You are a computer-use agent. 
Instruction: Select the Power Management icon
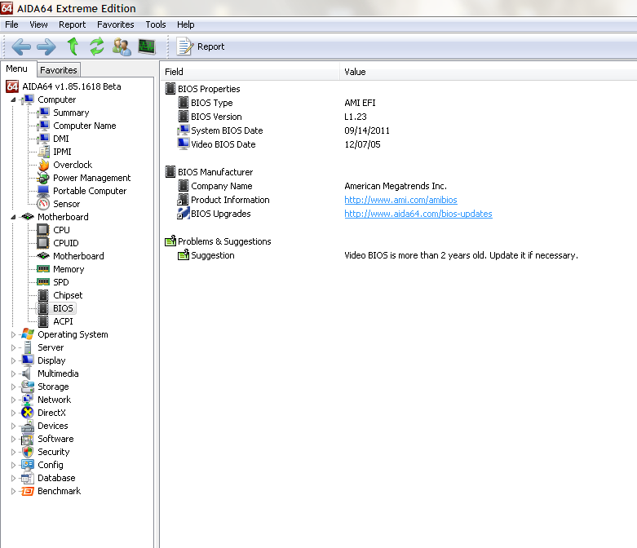(43, 178)
